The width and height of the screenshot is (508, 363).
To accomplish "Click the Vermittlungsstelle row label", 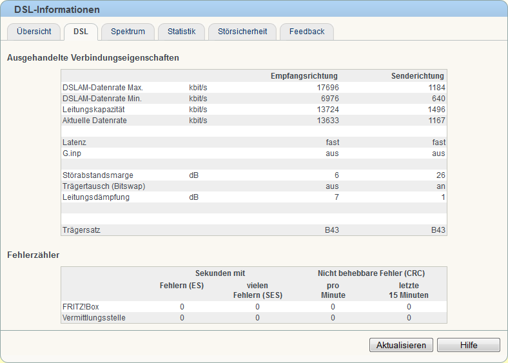I will click(94, 318).
